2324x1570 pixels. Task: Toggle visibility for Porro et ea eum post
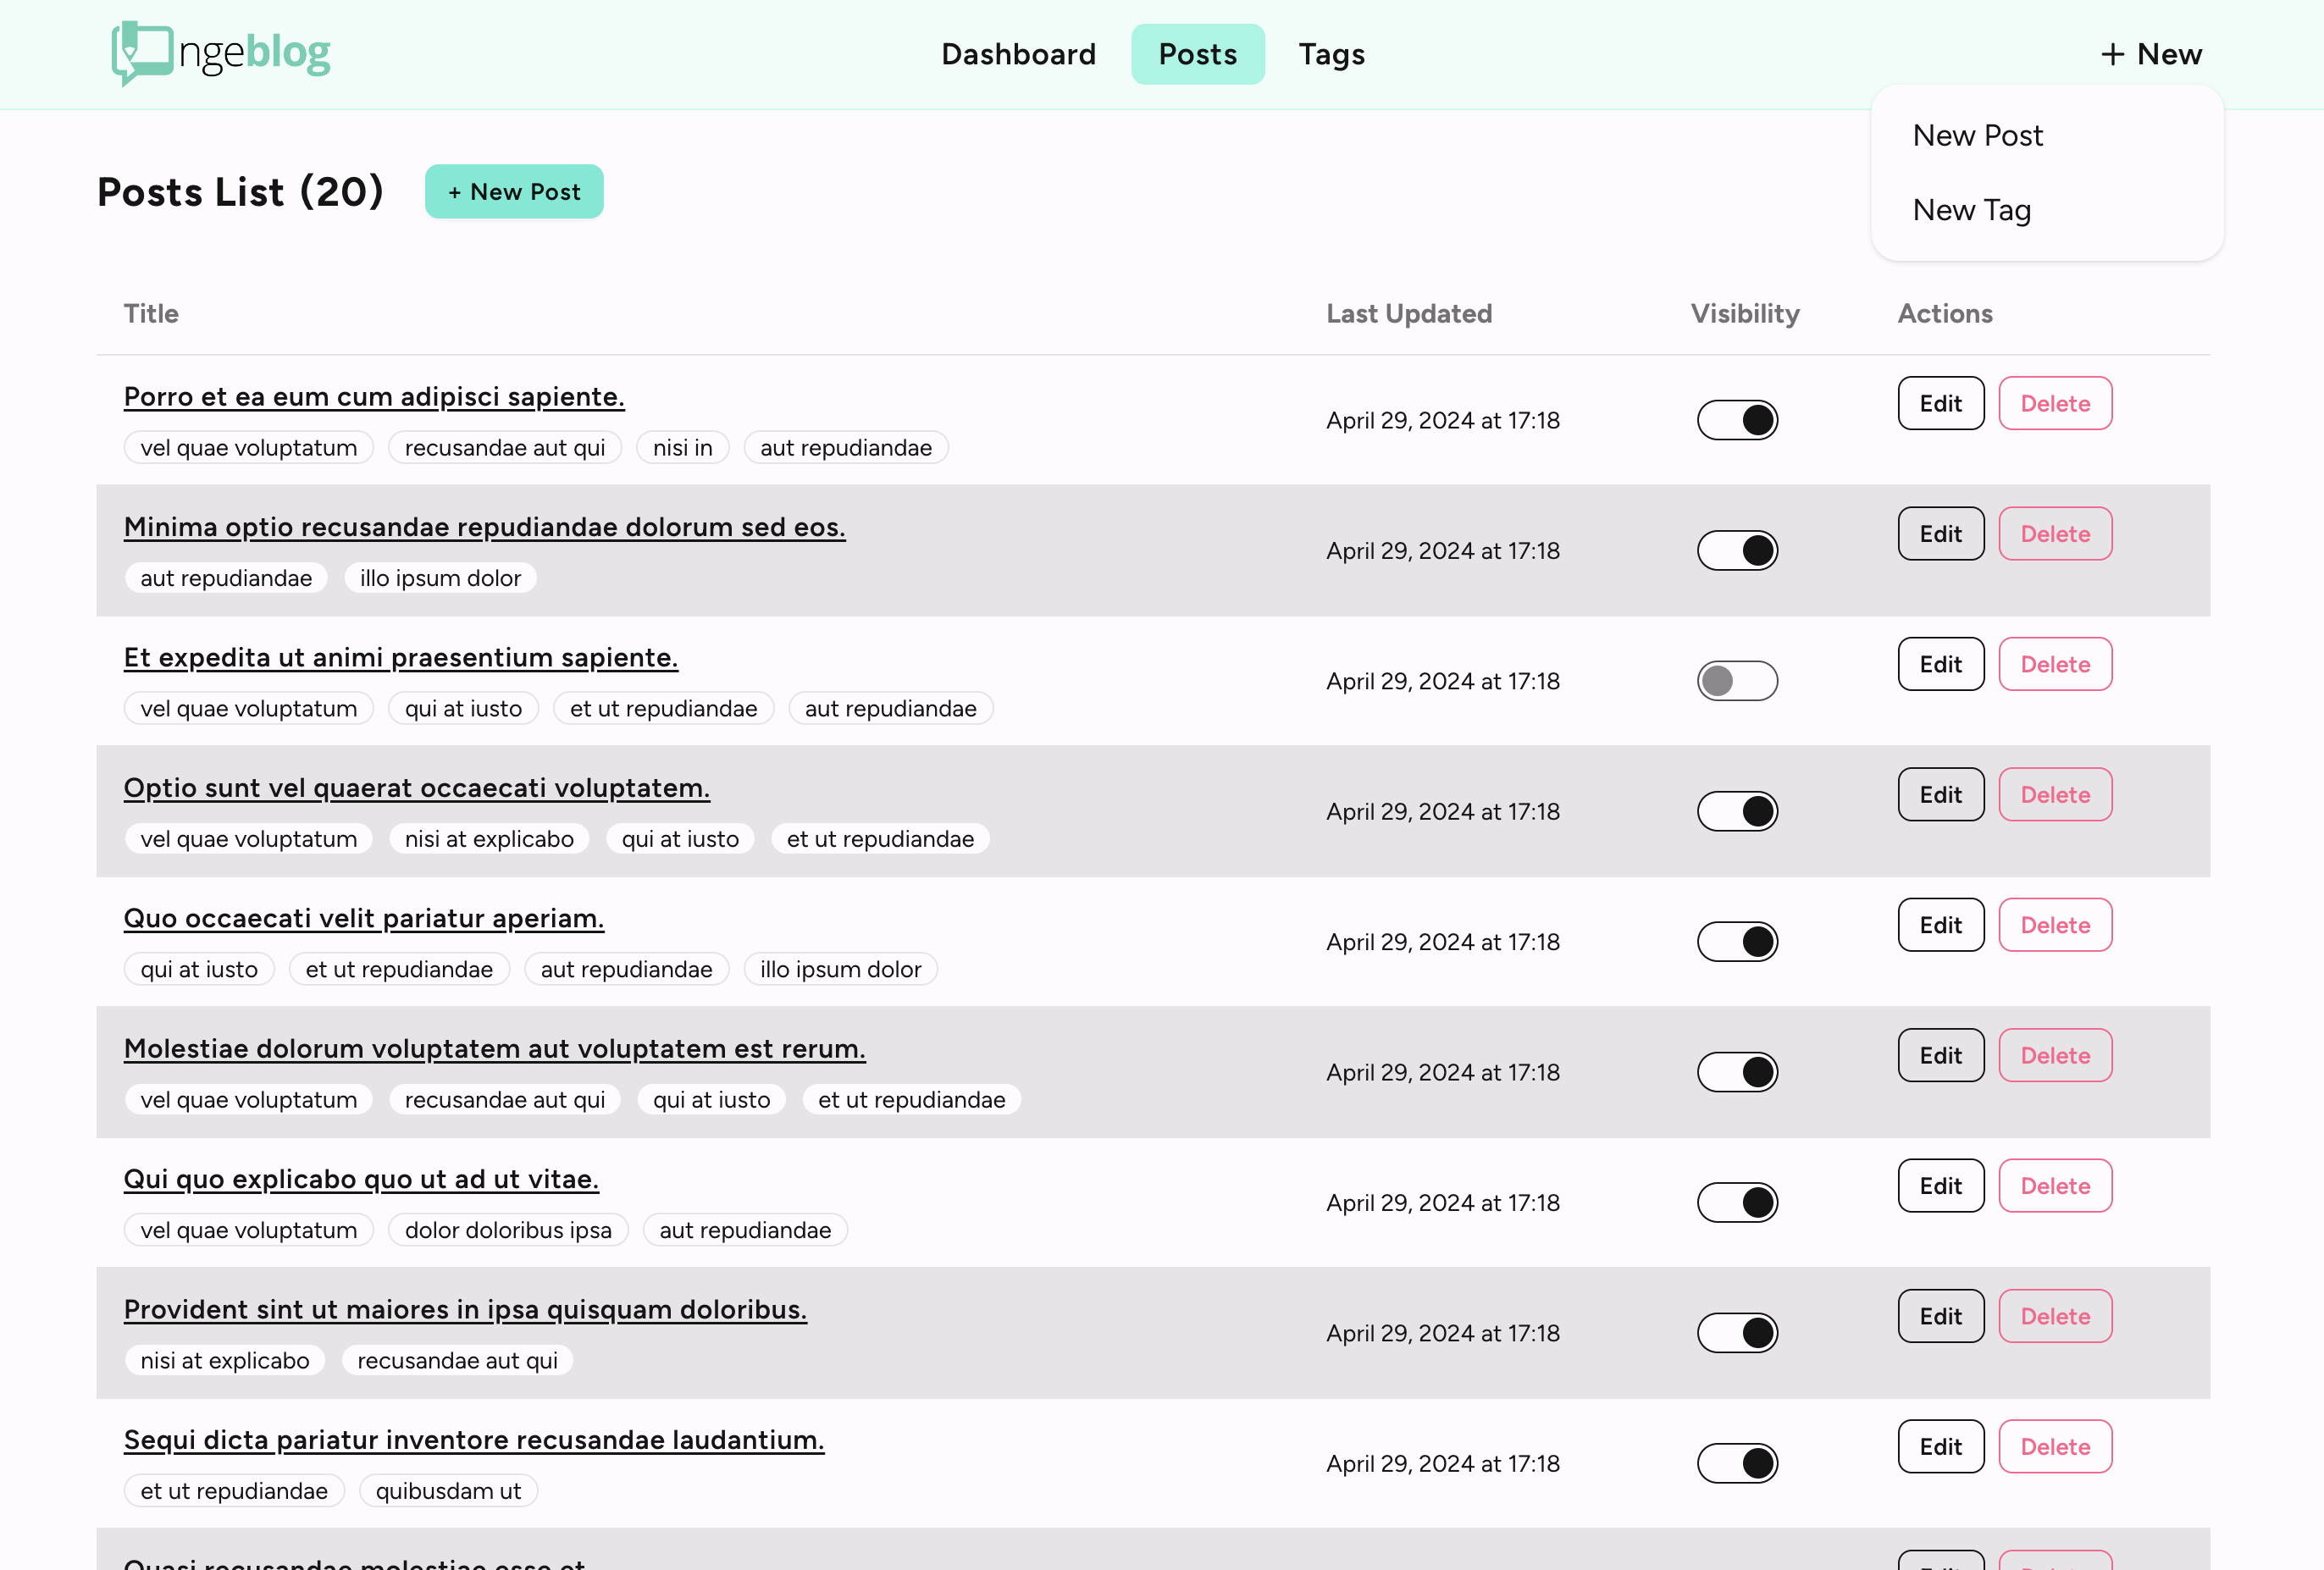point(1737,420)
